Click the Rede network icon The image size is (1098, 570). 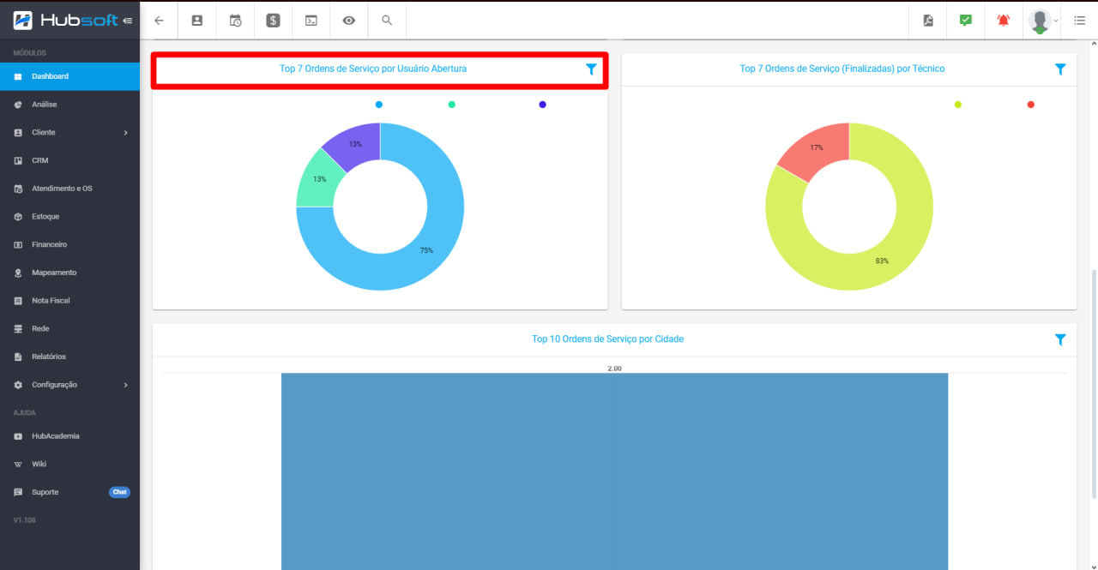(18, 328)
